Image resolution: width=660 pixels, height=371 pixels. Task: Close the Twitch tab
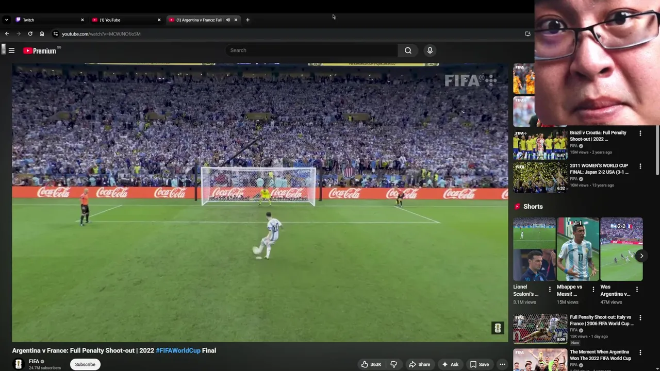82,20
